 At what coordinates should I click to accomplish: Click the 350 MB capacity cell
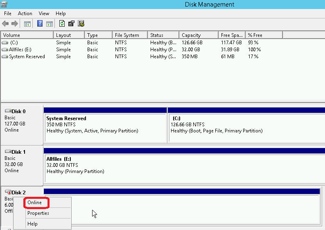coord(190,57)
